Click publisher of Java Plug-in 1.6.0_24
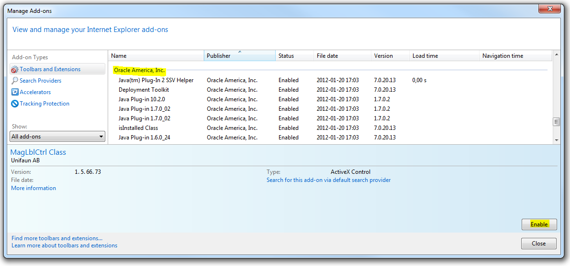Viewport: 570px width, 266px height. coord(232,138)
